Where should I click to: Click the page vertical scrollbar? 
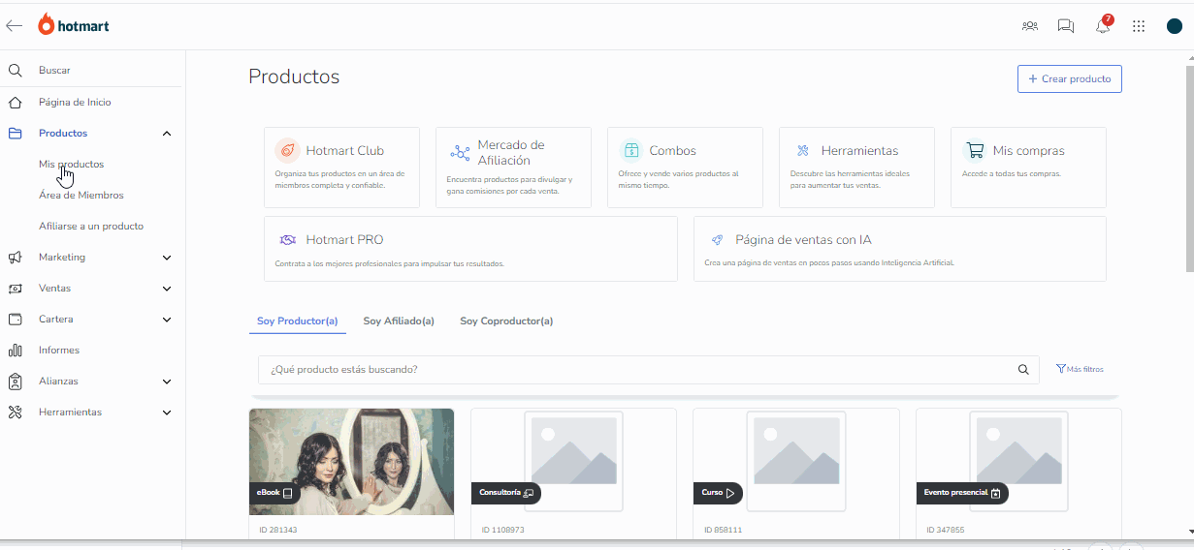(x=1189, y=169)
